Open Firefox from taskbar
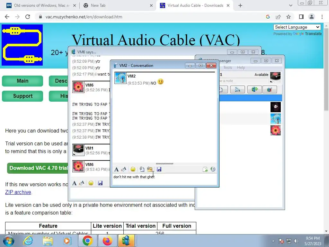Screen dimensions: 329x247 (107, 241)
